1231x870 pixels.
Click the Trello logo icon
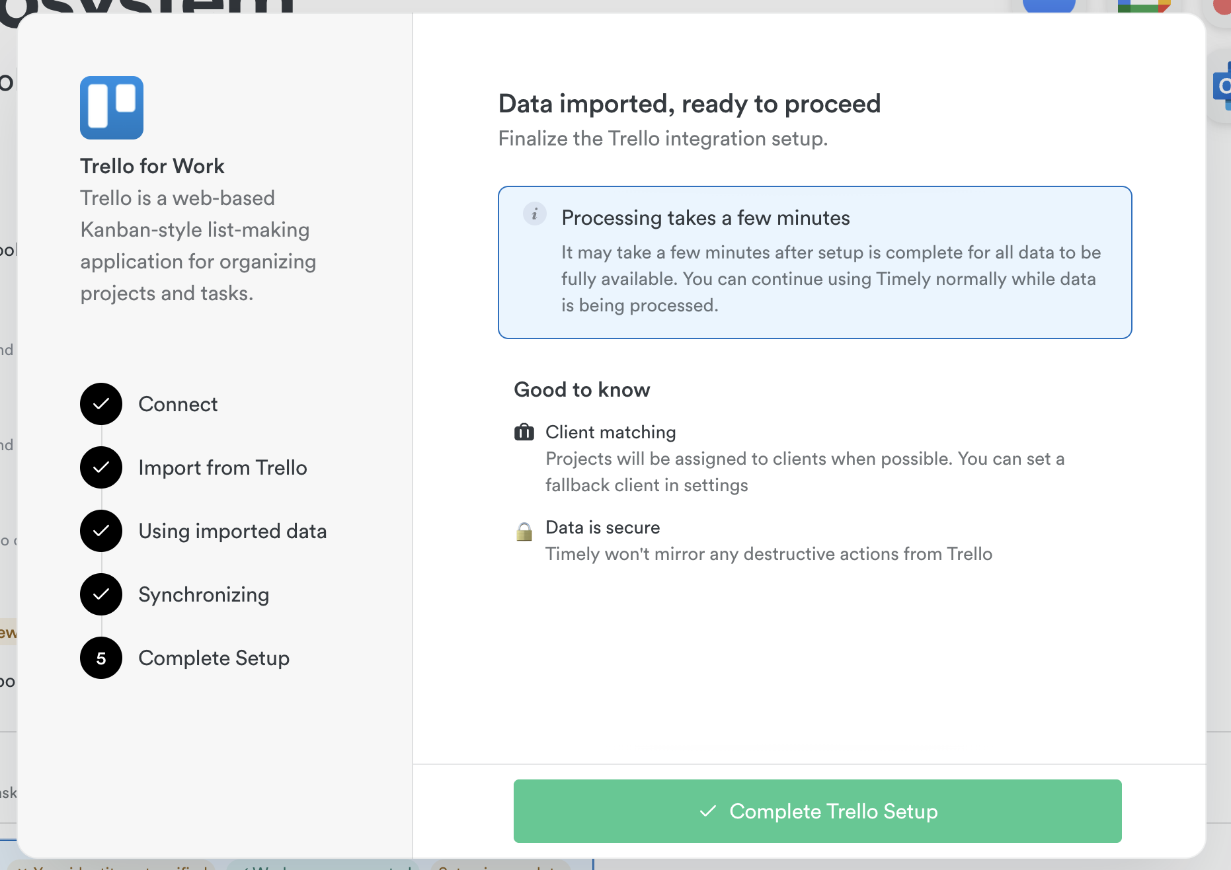point(112,108)
